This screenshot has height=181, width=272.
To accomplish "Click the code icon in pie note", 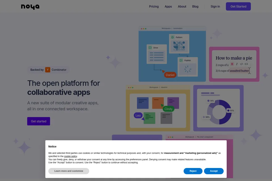I will point(241,64).
